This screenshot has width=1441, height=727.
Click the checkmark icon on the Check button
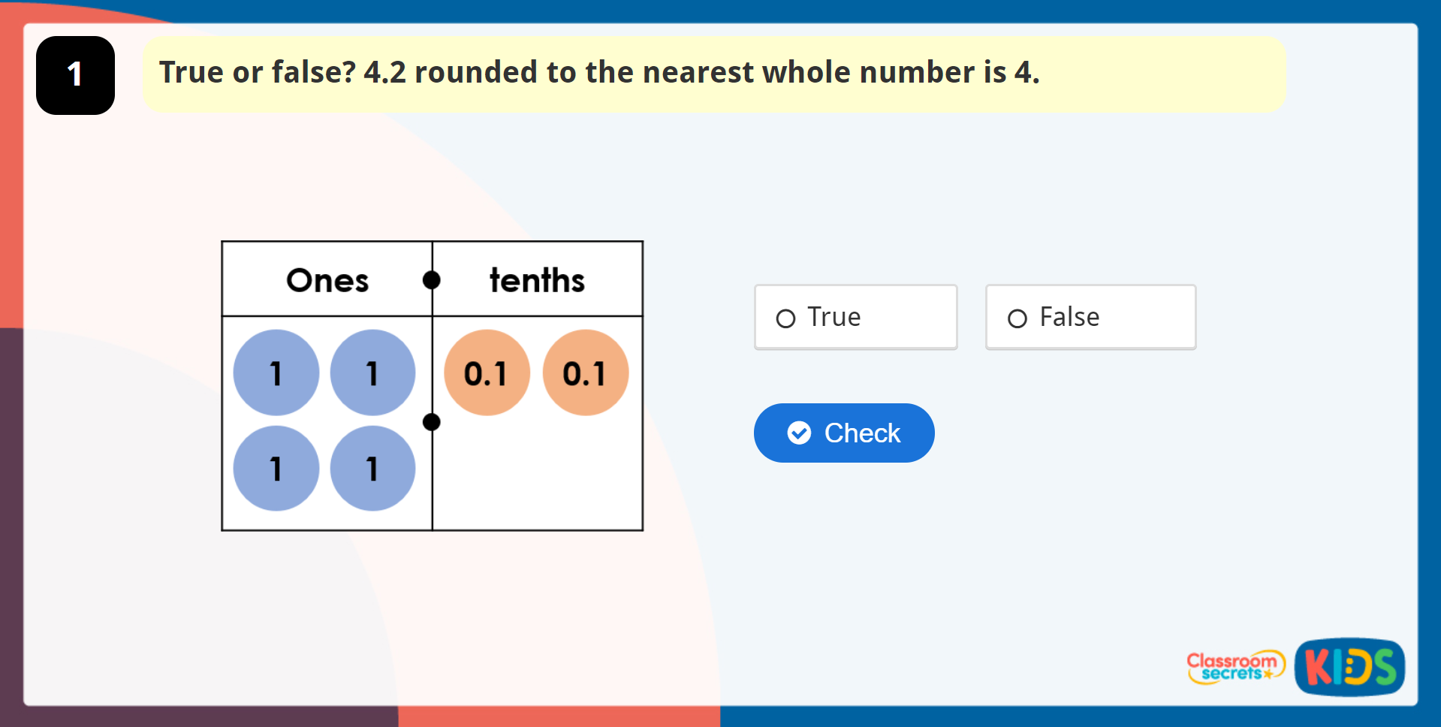coord(800,433)
